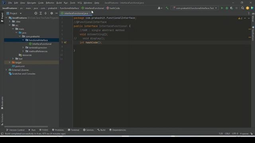Click the green Run button
Screen dimensions: 255x143
click(x=222, y=8)
